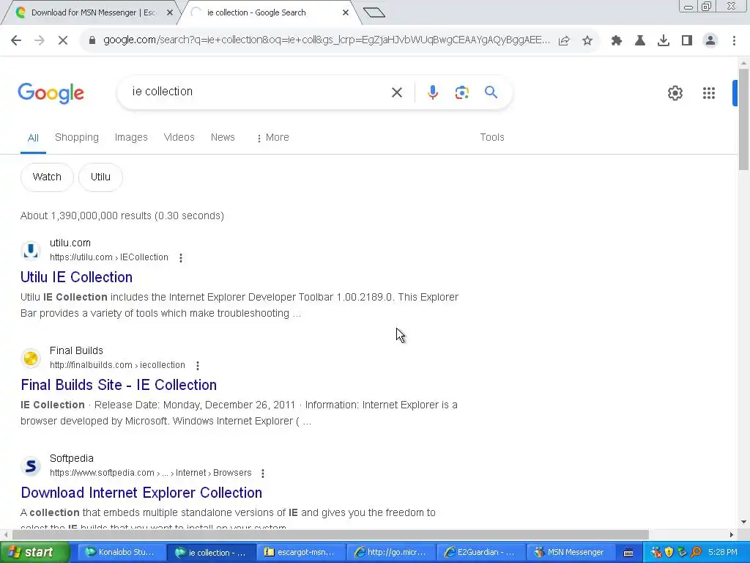Switch to Videos results
The image size is (750, 563).
point(179,137)
